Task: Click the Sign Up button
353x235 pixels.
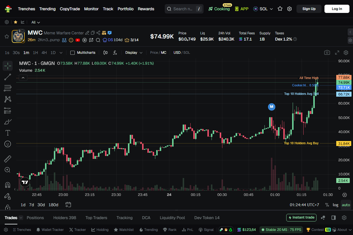Action: 309,9
